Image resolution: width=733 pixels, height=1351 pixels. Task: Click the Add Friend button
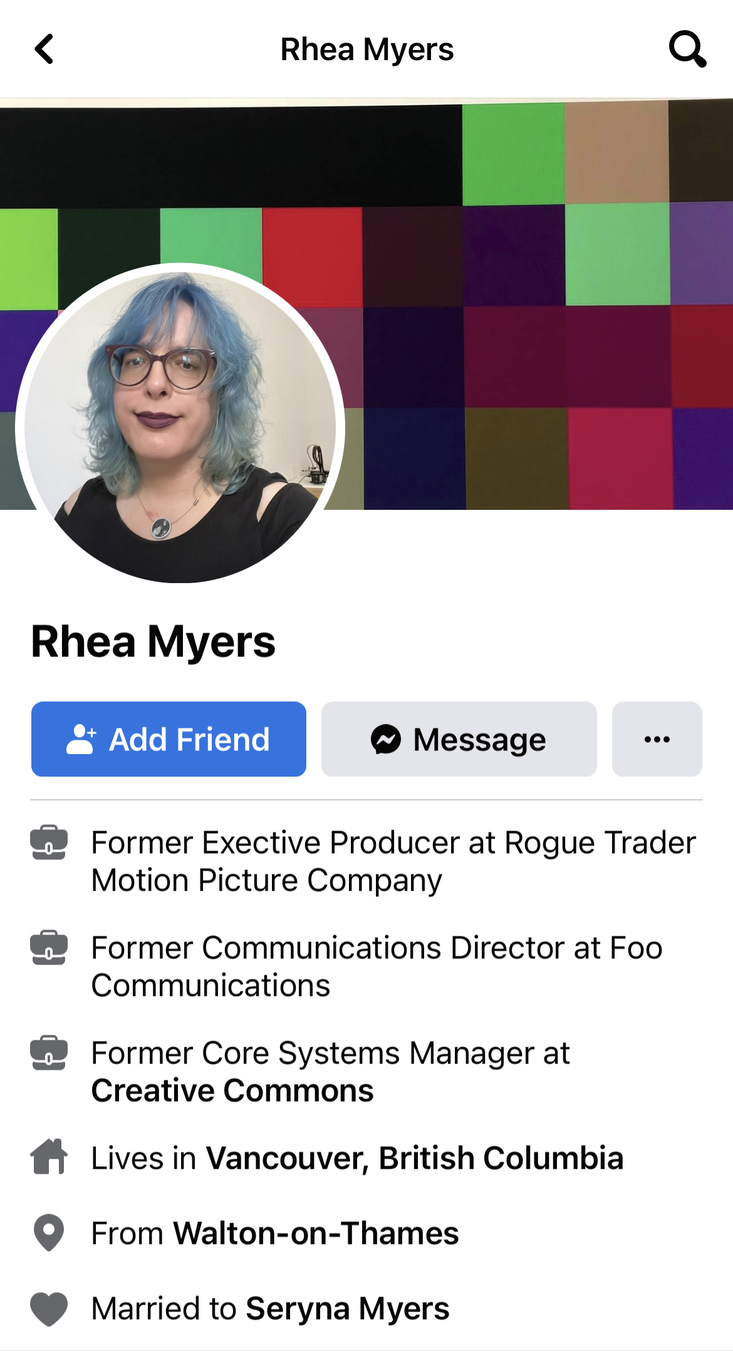(x=169, y=739)
